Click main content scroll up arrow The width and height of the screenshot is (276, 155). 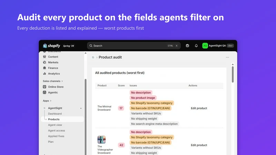(233, 64)
